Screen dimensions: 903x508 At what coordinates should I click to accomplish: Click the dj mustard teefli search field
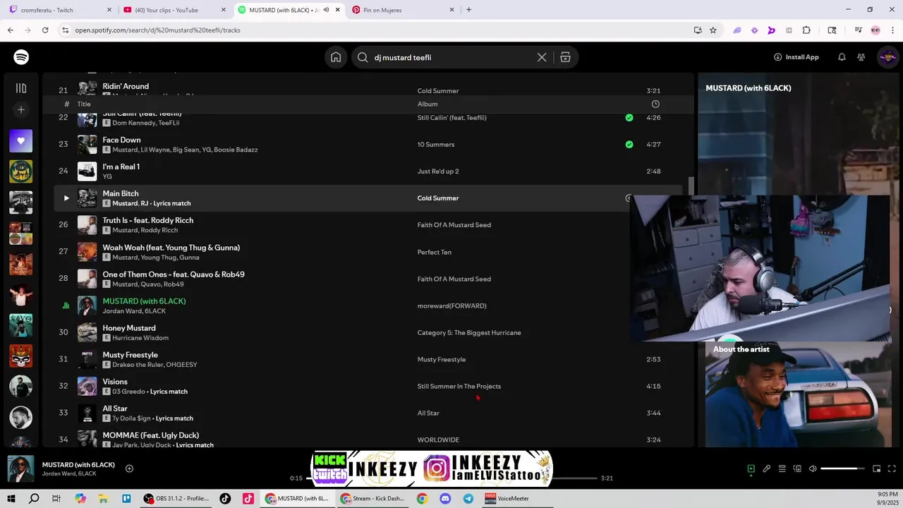451,57
